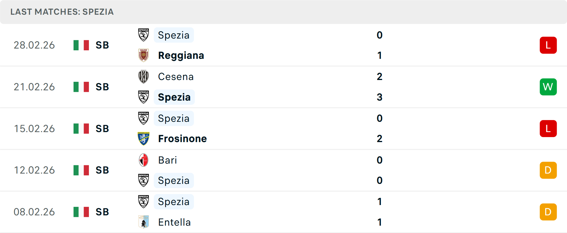Click the Bari club logo
The width and height of the screenshot is (567, 233).
point(144,160)
